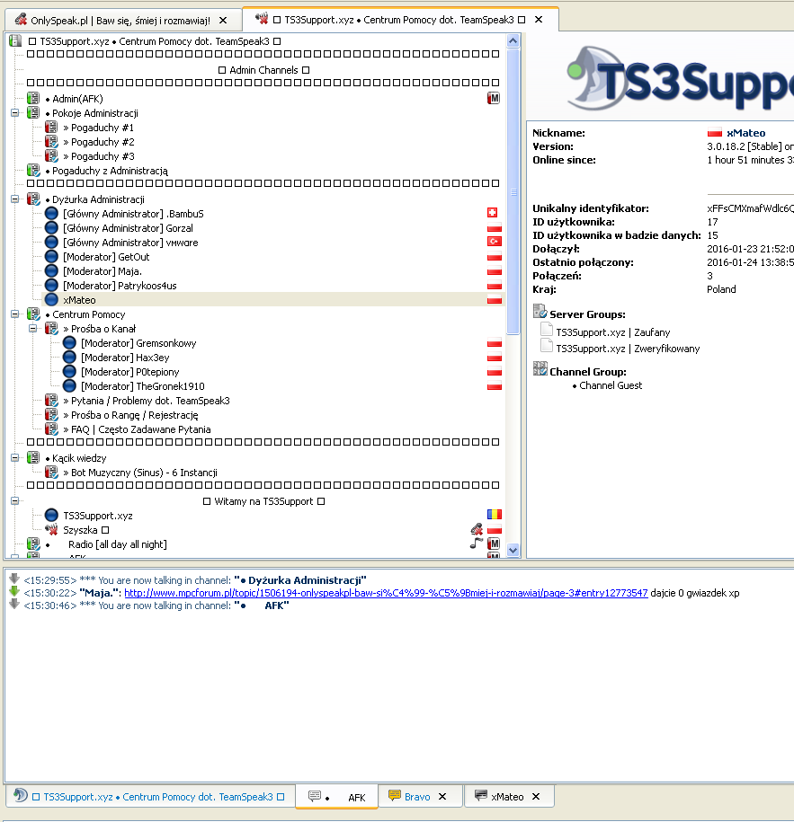
Task: Click the channel tree scroll up arrow
Action: [x=513, y=41]
